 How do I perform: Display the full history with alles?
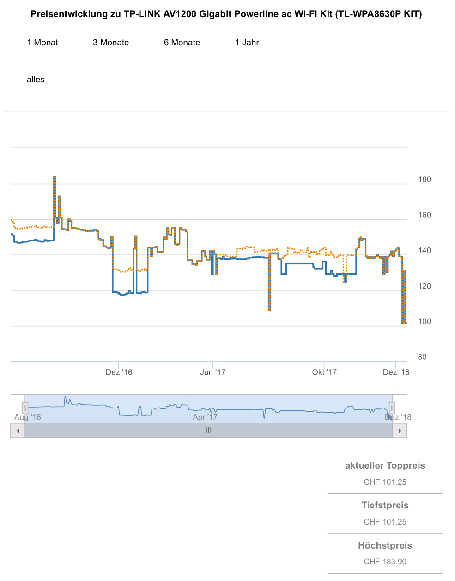click(36, 80)
